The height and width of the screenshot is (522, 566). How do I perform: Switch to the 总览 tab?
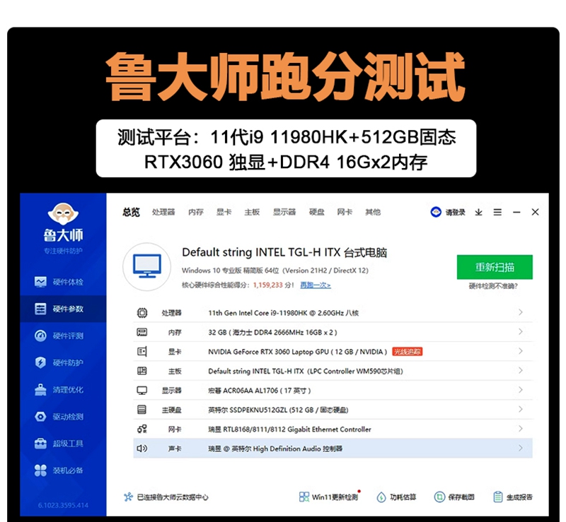(131, 212)
